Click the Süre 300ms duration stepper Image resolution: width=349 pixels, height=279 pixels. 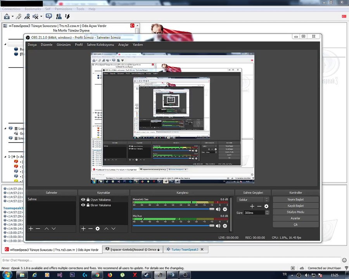coord(267,213)
